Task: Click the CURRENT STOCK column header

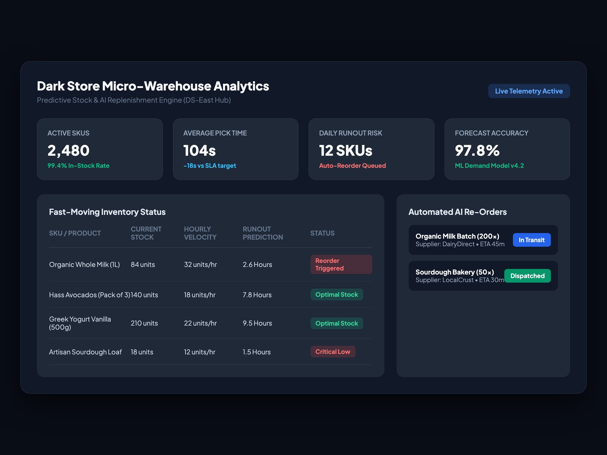Action: coord(146,233)
